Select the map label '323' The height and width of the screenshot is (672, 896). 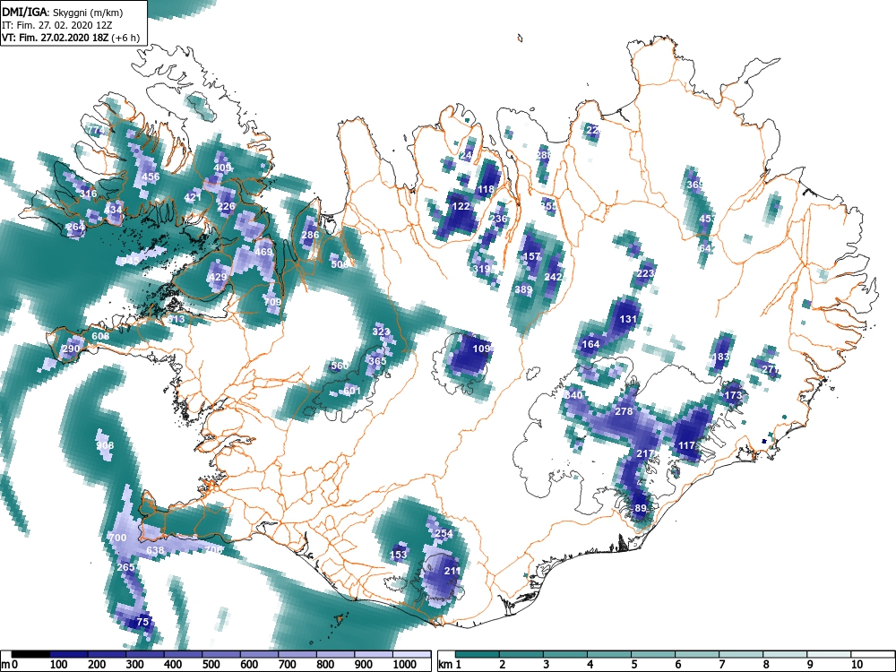point(381,332)
